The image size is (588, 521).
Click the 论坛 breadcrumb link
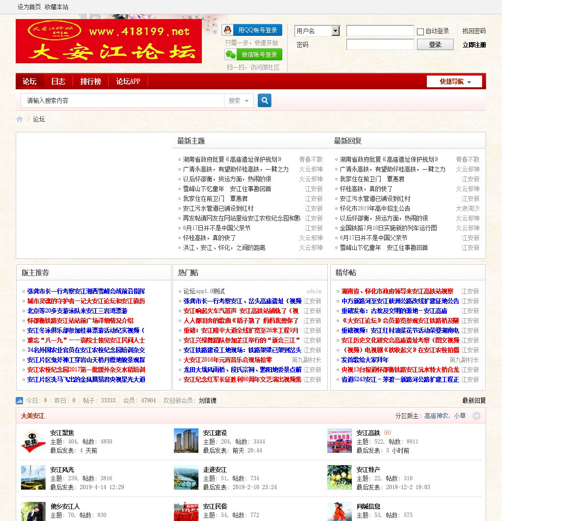(39, 119)
